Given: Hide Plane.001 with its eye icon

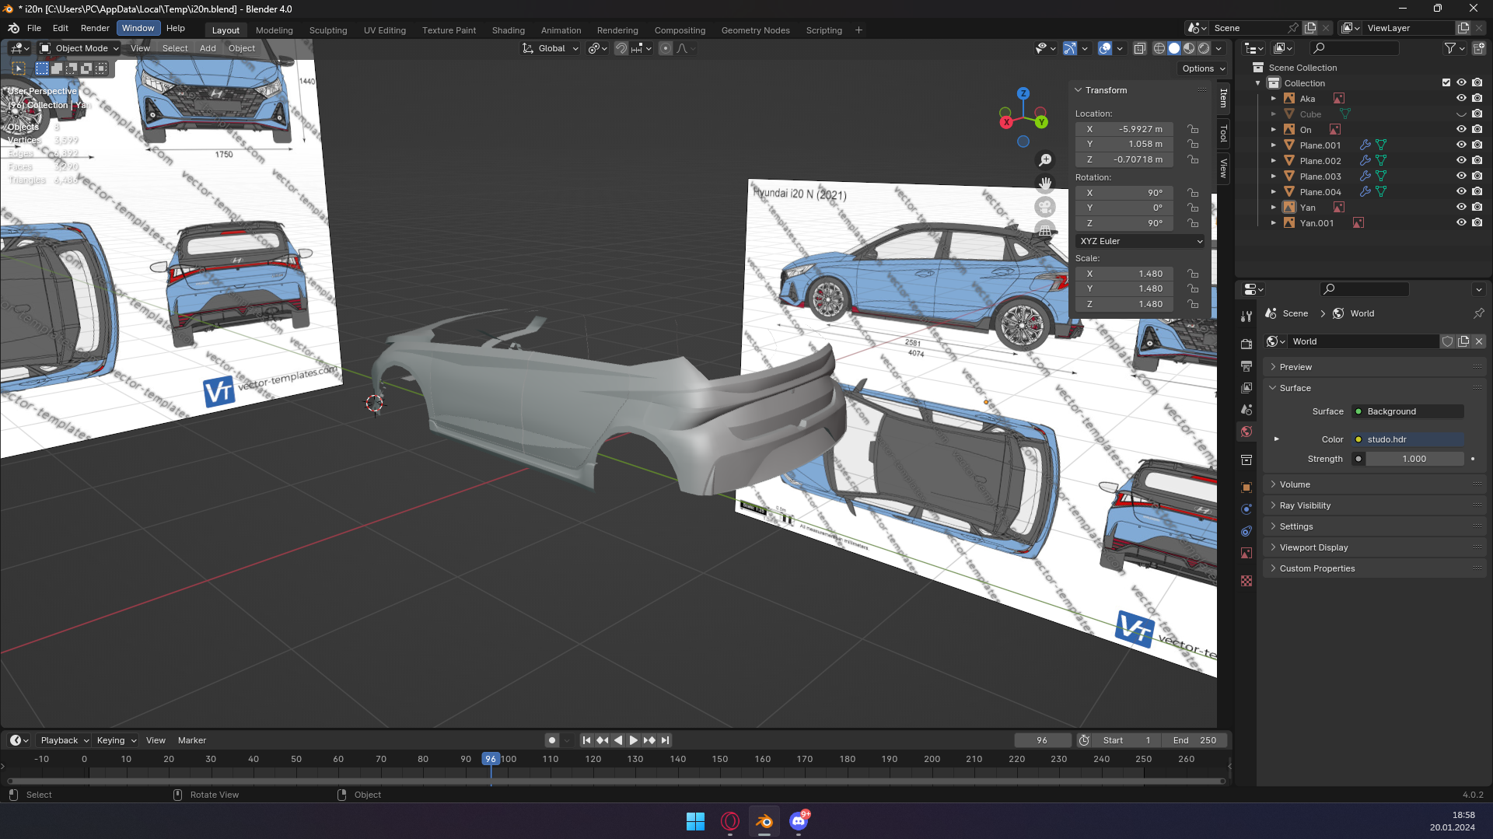Looking at the screenshot, I should pyautogui.click(x=1461, y=145).
